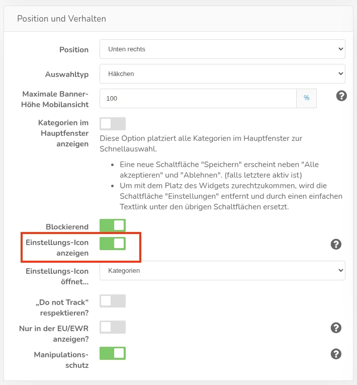Focus the banner height field containing 100

(198, 99)
